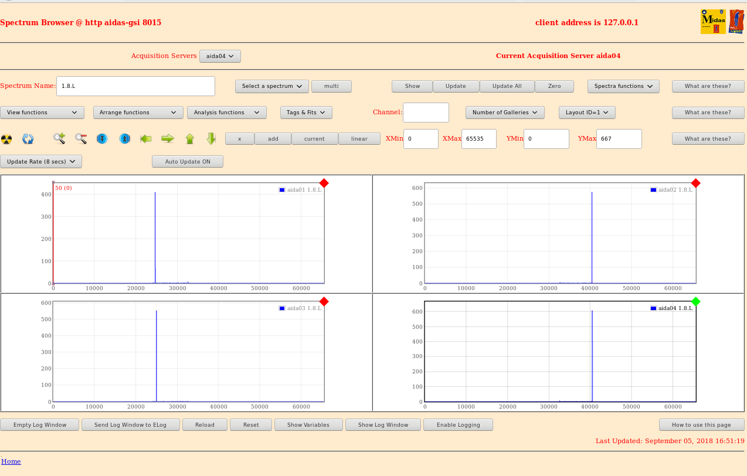Screen dimensions: 747x476
Task: Click the blue refresh arrows icon
Action: pyautogui.click(x=28, y=139)
